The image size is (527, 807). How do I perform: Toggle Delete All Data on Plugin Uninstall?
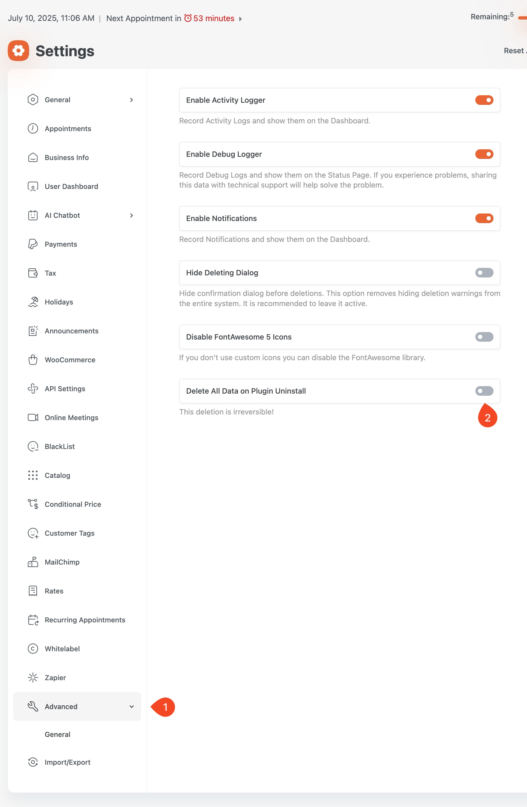click(x=484, y=391)
